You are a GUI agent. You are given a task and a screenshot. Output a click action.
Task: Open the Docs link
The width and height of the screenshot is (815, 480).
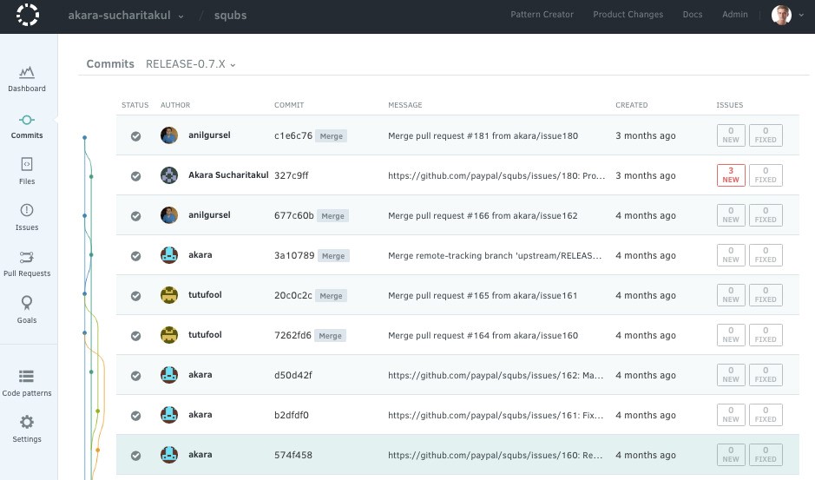(x=692, y=15)
